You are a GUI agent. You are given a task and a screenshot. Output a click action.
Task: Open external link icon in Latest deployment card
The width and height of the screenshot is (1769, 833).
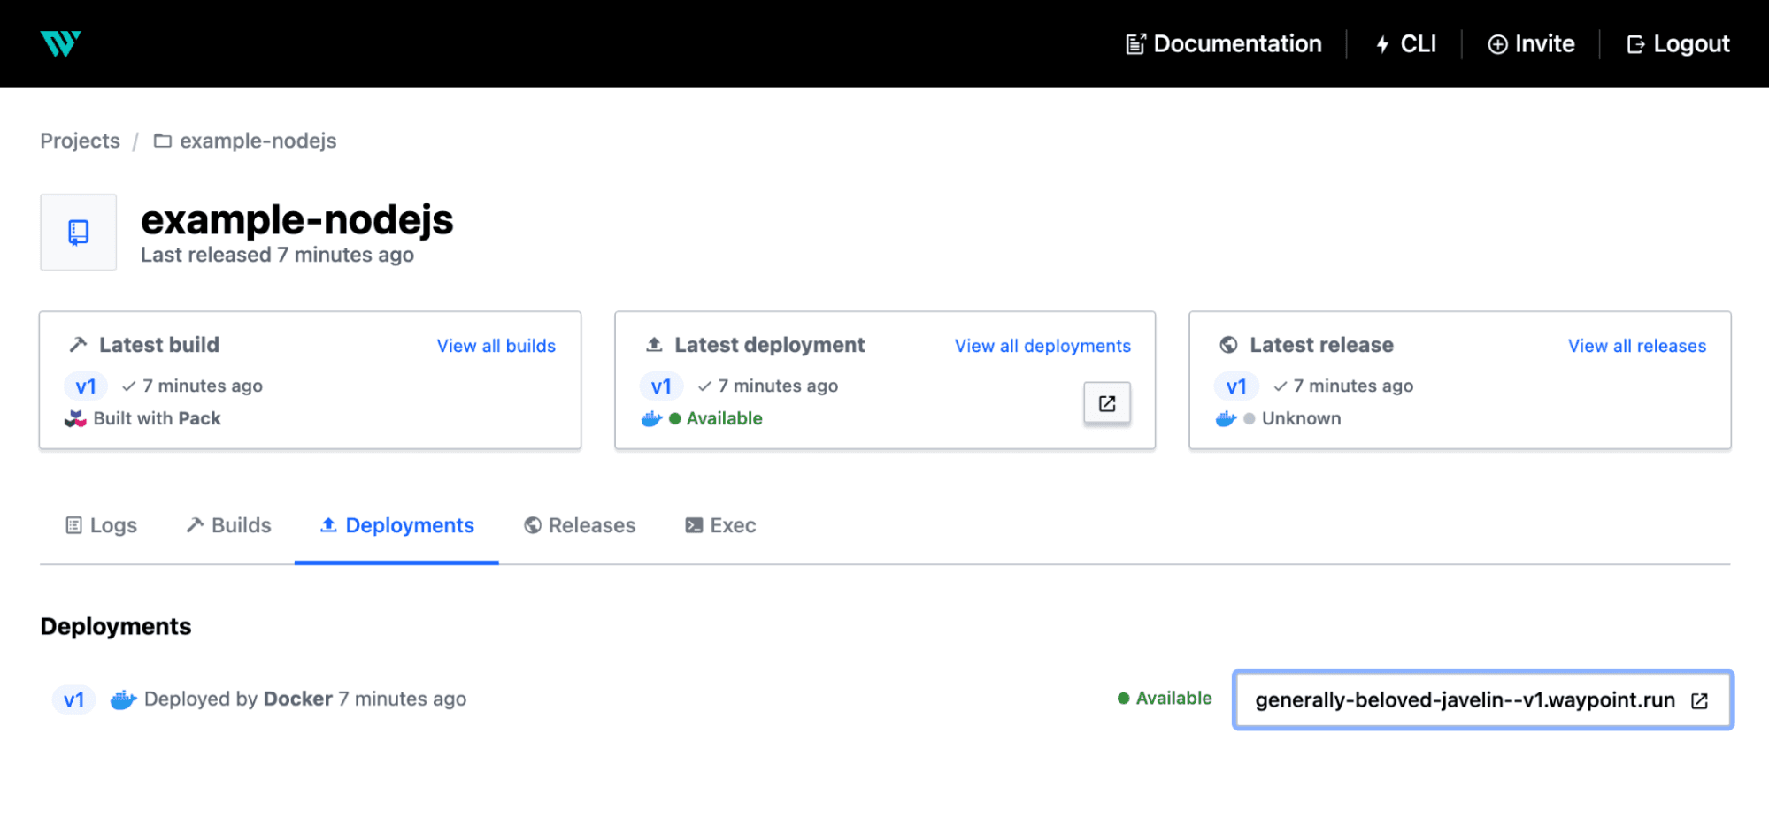pos(1106,403)
